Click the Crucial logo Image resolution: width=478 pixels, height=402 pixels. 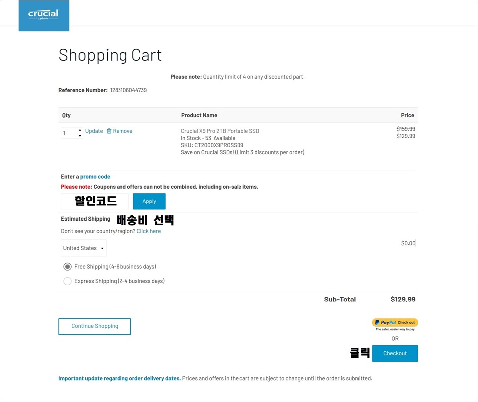(44, 15)
